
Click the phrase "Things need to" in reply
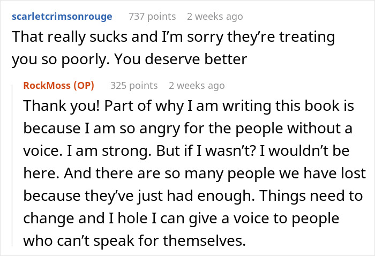(x=311, y=196)
